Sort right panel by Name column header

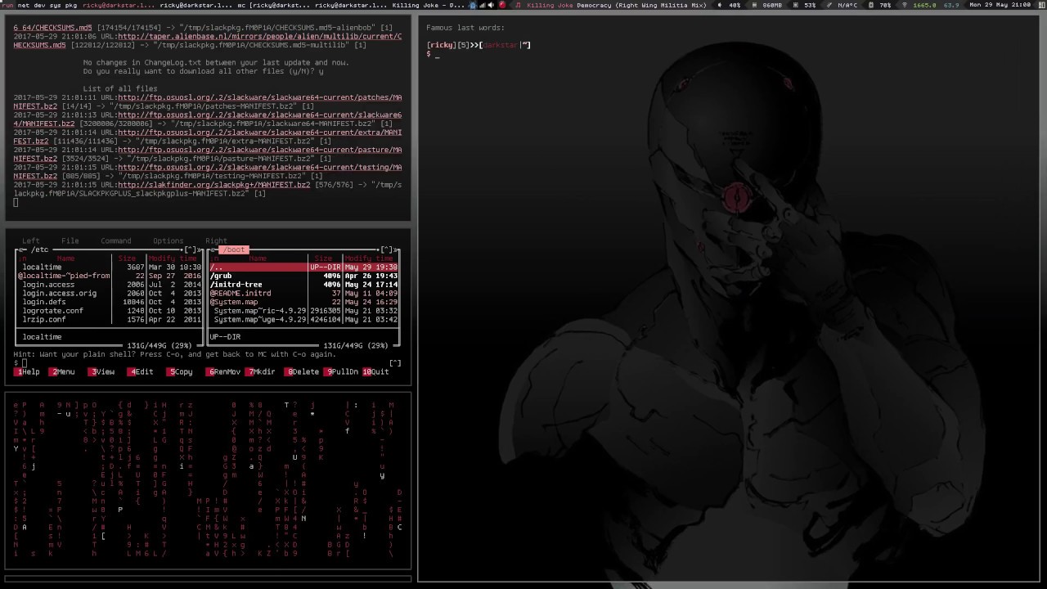click(x=258, y=259)
